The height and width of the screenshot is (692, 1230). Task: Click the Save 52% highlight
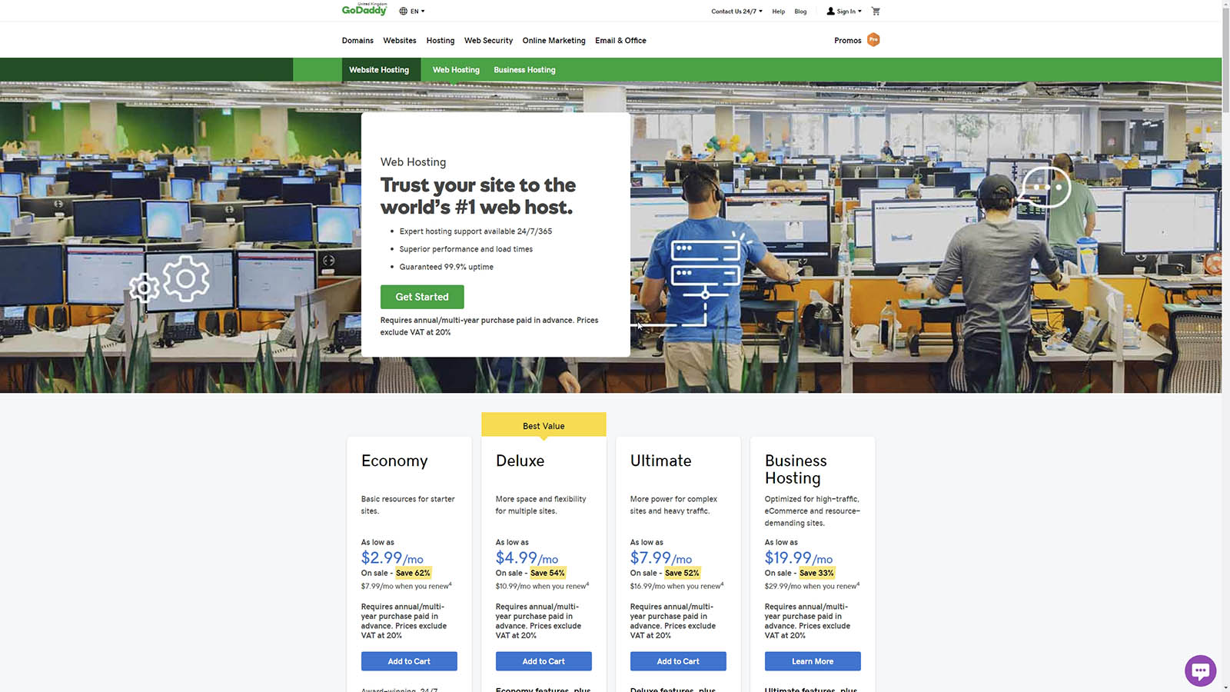[682, 573]
